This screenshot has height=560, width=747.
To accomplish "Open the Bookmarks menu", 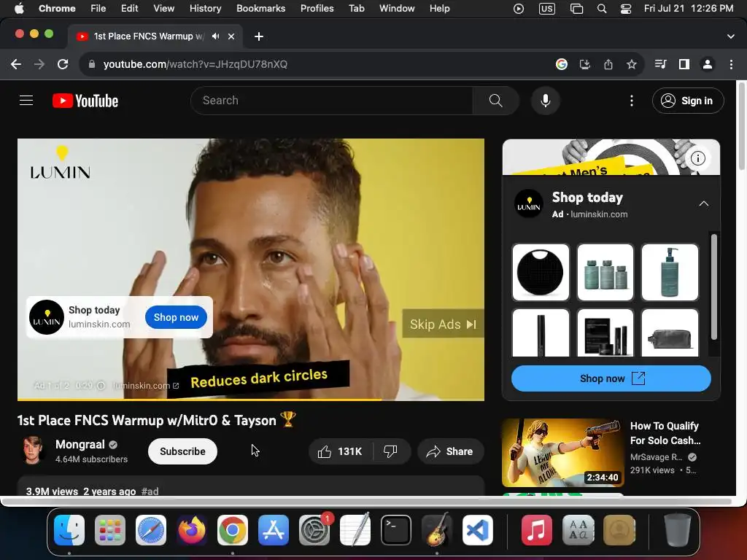I will (x=260, y=8).
